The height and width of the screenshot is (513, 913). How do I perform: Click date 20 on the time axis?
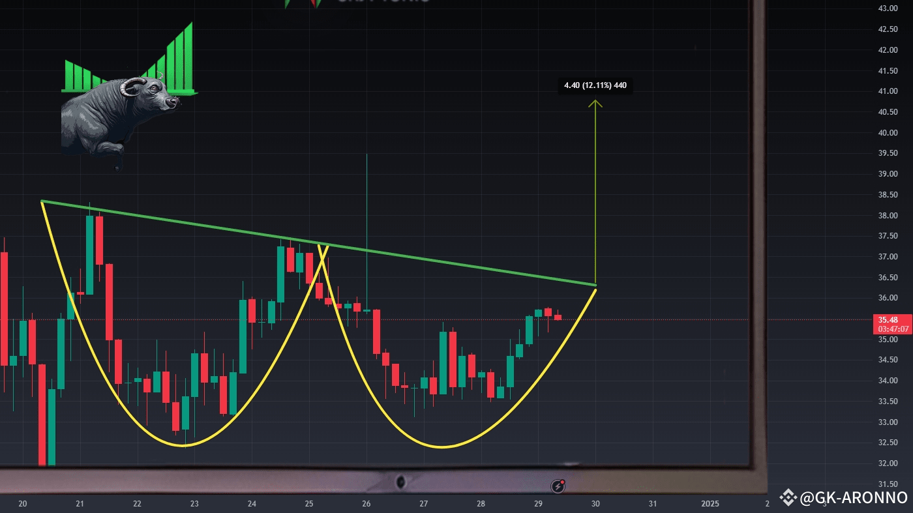click(x=23, y=503)
